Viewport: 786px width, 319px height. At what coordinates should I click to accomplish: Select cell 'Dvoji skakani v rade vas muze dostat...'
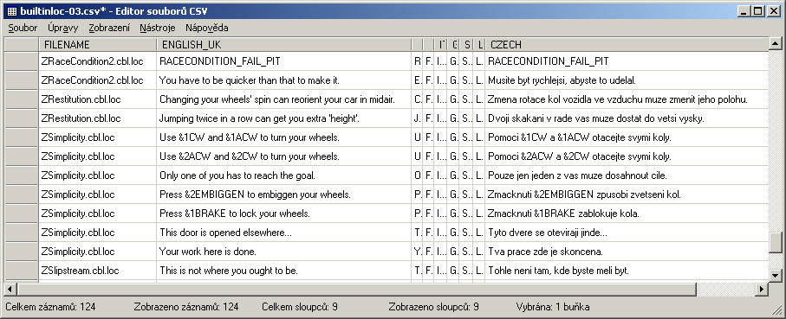pyautogui.click(x=627, y=118)
